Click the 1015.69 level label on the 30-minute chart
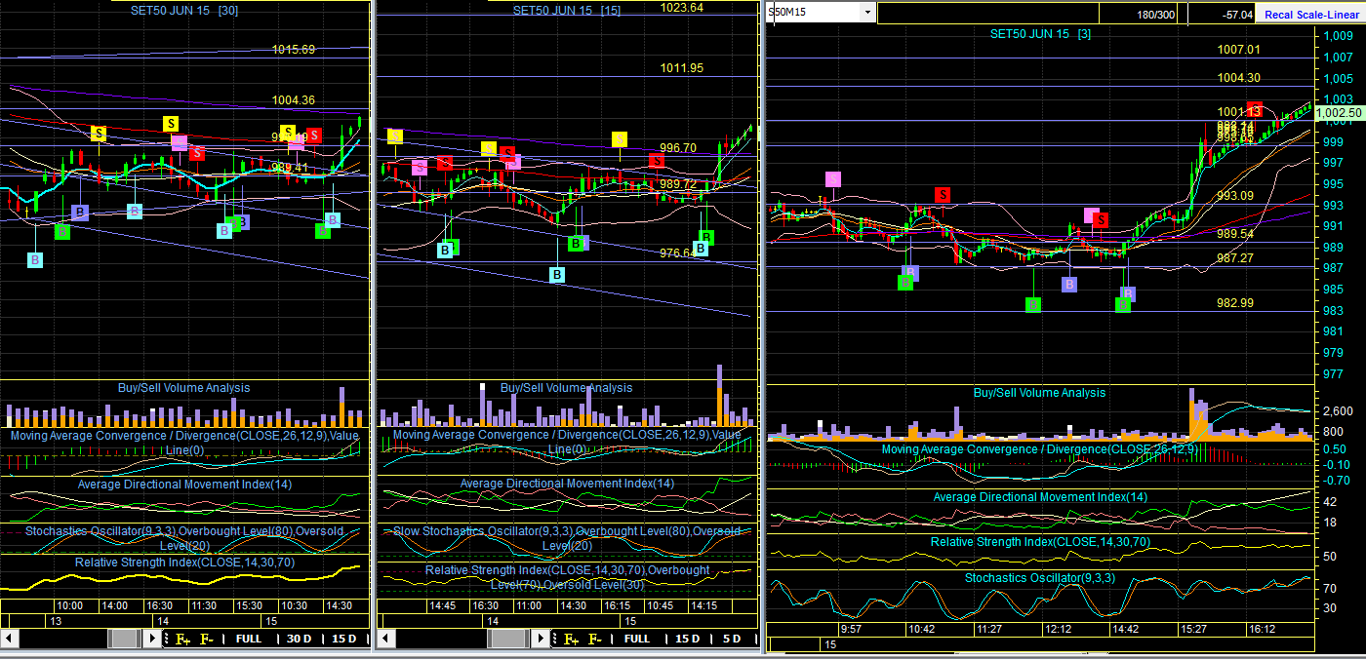1366x660 pixels. [x=294, y=49]
